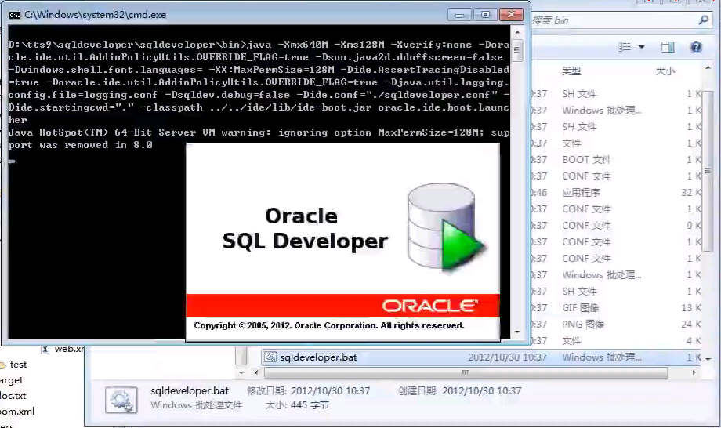The width and height of the screenshot is (721, 428).
Task: Click the Oracle SQL Developer splash logo
Action: tap(447, 227)
